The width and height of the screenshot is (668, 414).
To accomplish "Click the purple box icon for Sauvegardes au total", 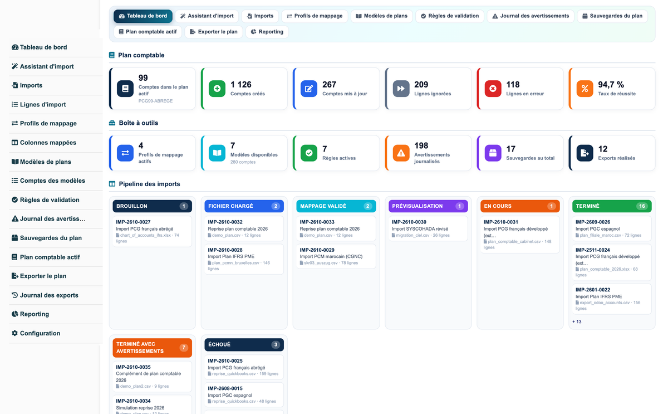I will 493,153.
